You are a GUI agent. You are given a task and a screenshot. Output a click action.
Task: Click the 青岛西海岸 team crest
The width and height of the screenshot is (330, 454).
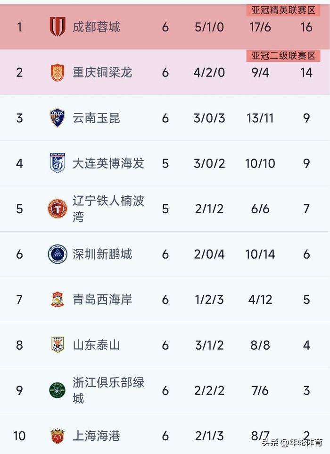click(58, 300)
